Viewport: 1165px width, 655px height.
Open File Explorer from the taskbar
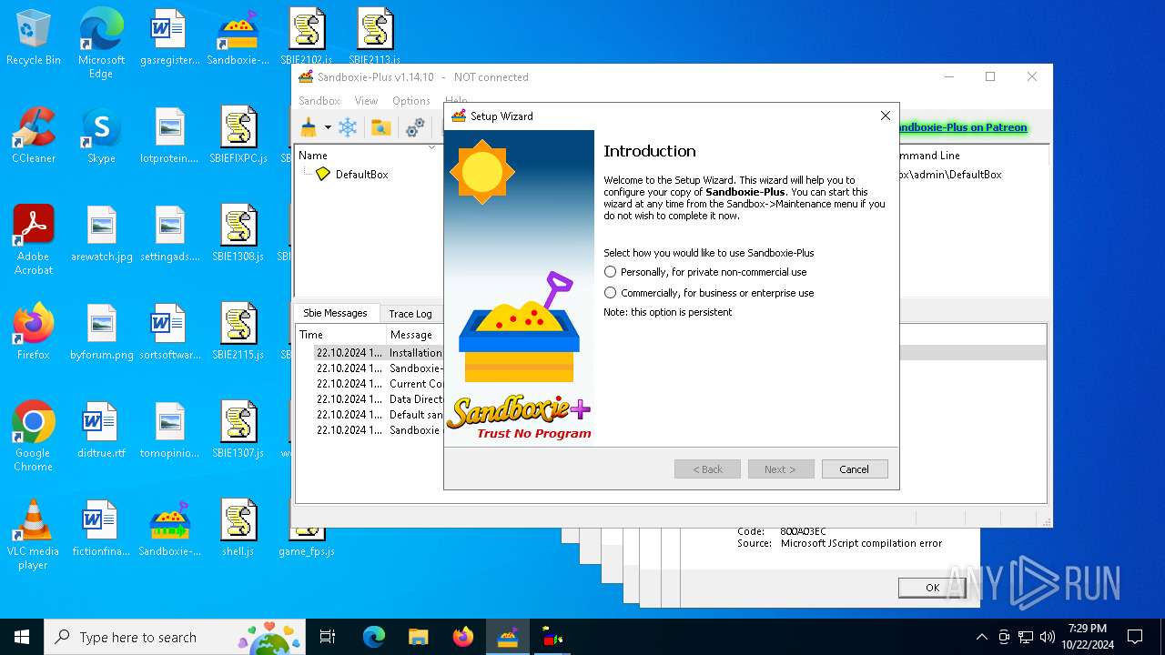pos(419,637)
